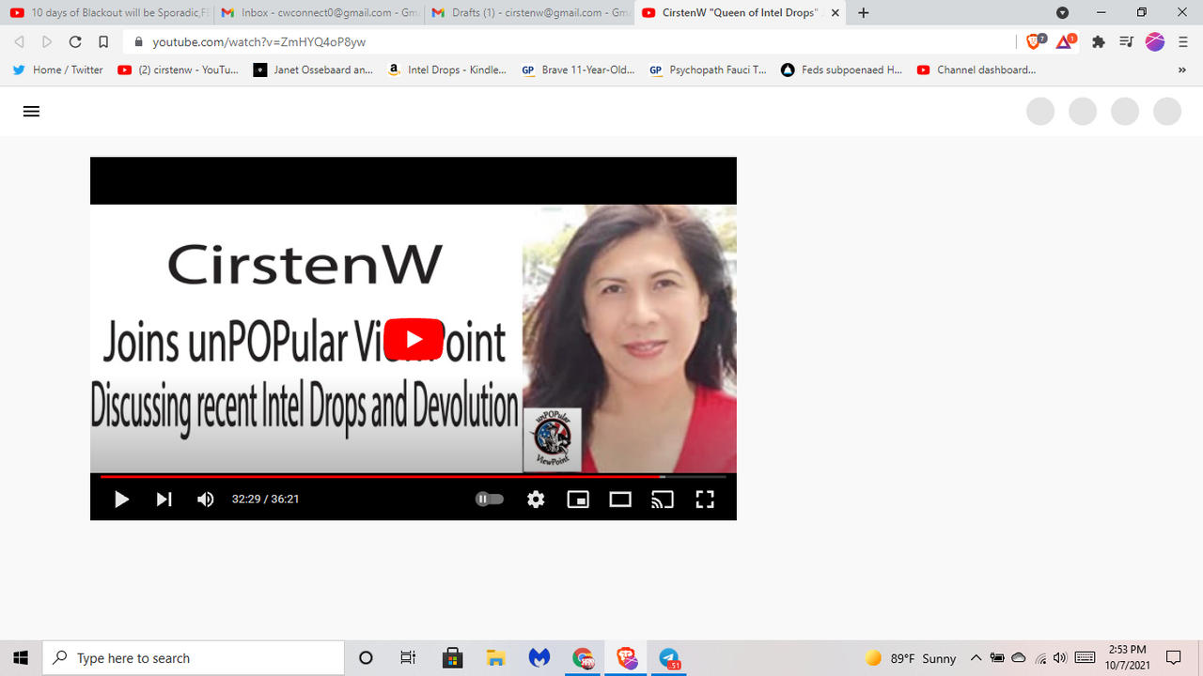Image resolution: width=1203 pixels, height=676 pixels.
Task: Show hidden system tray icons
Action: pos(976,658)
